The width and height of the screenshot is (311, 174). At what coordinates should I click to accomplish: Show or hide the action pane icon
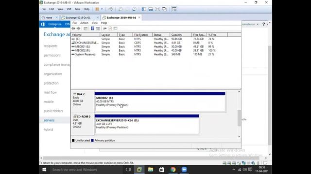click(98, 29)
